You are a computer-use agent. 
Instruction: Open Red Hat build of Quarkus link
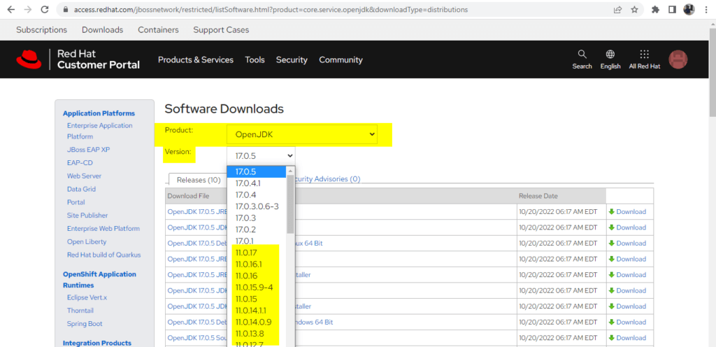coord(103,255)
